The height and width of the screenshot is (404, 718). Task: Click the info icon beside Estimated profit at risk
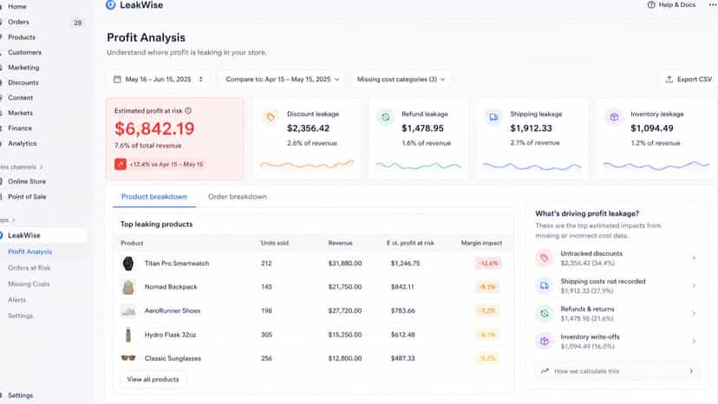tap(188, 111)
